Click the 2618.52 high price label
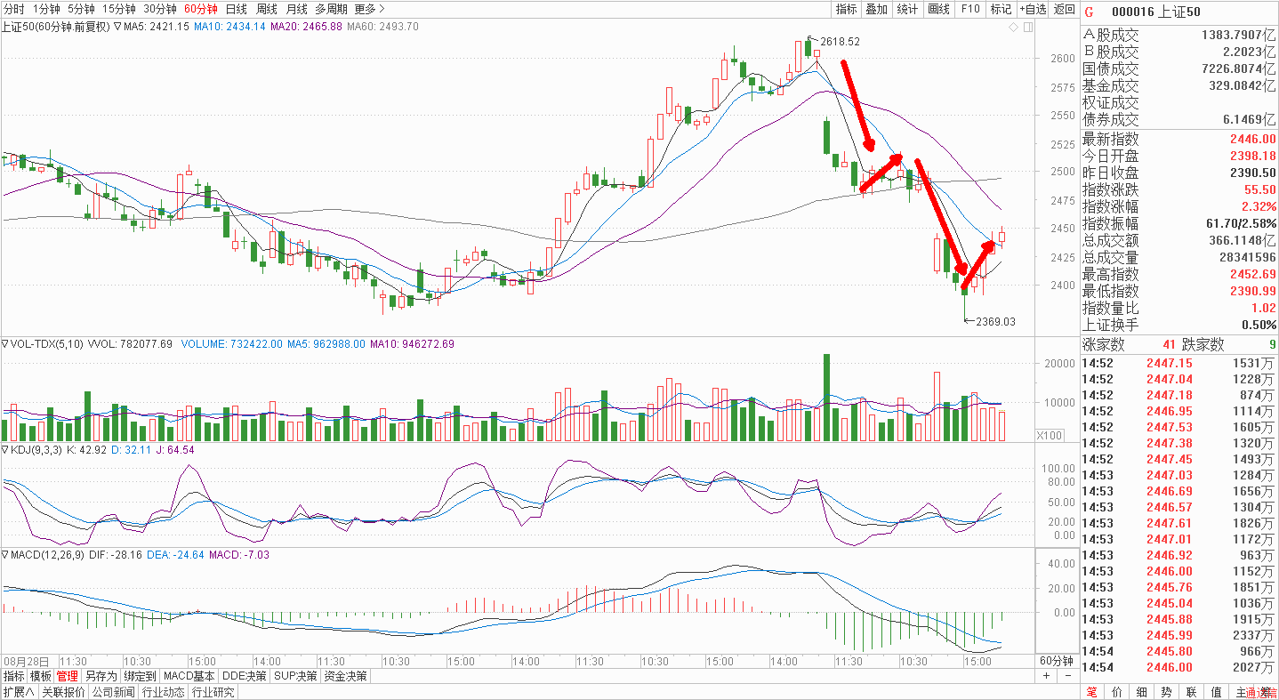This screenshot has height=700, width=1279. 840,42
